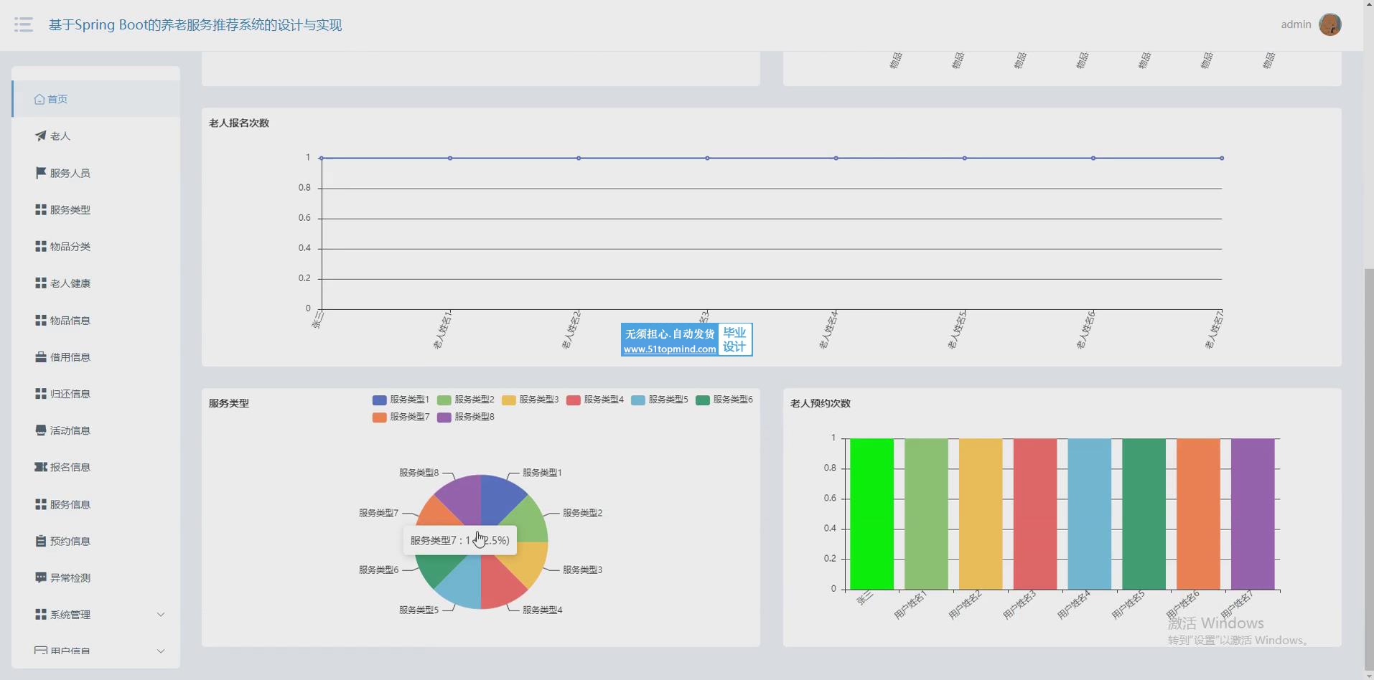Open 老人健康 menu entry
The height and width of the screenshot is (680, 1374).
[95, 283]
